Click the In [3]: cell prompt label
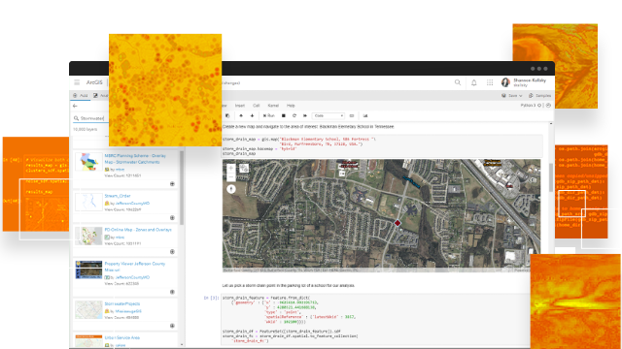This screenshot has width=622, height=349. tap(211, 298)
